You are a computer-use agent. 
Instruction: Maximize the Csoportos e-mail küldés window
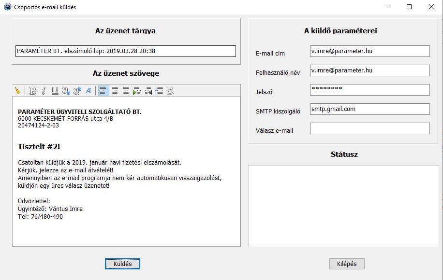[409, 7]
